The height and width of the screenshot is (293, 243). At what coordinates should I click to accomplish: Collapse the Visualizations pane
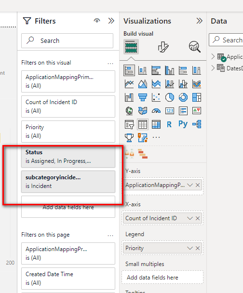pos(199,21)
